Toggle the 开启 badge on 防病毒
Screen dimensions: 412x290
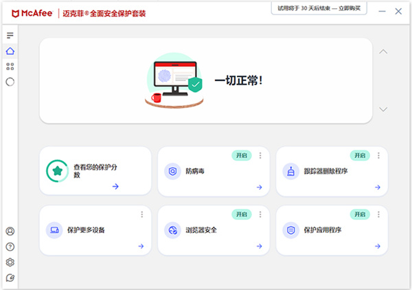[241, 155]
